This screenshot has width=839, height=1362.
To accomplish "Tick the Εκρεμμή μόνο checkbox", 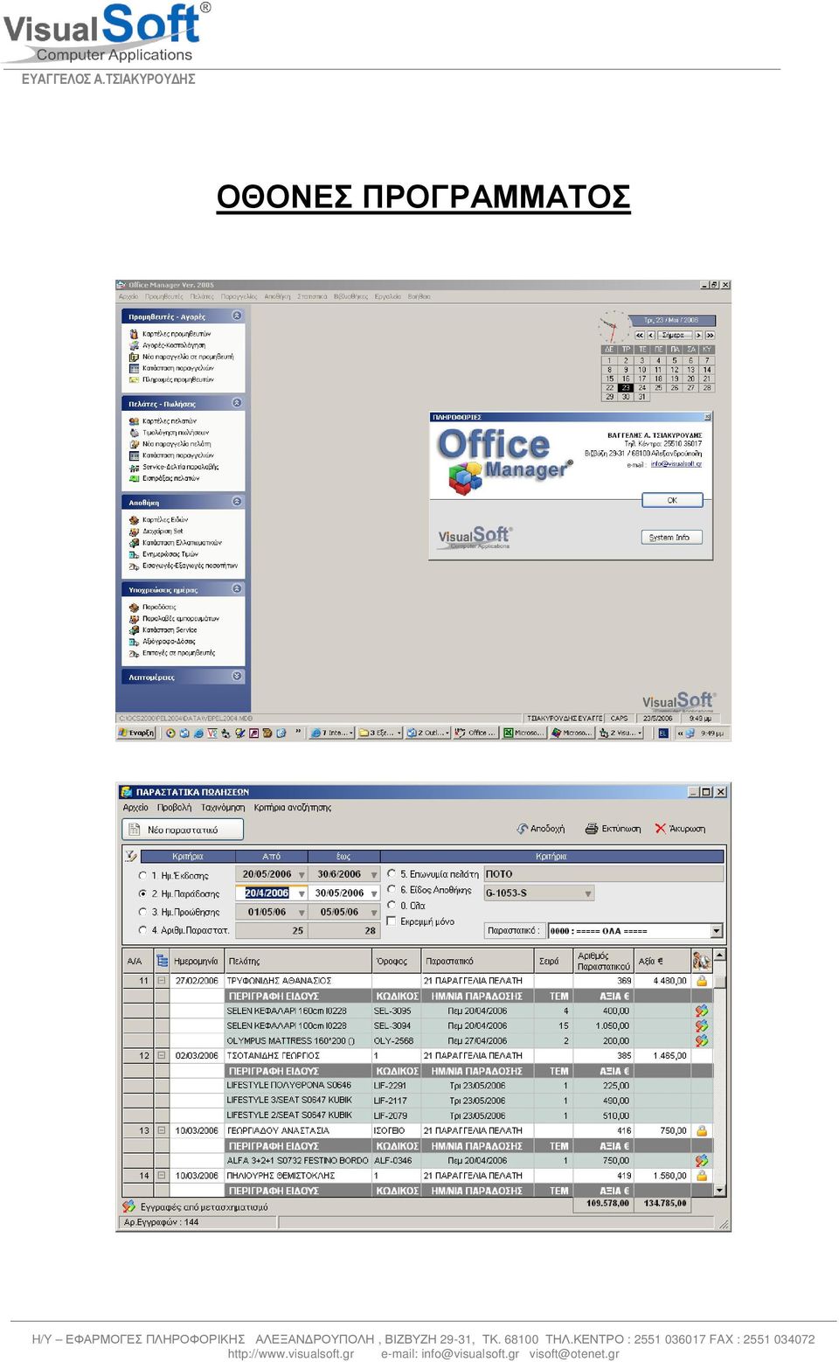I will point(392,921).
